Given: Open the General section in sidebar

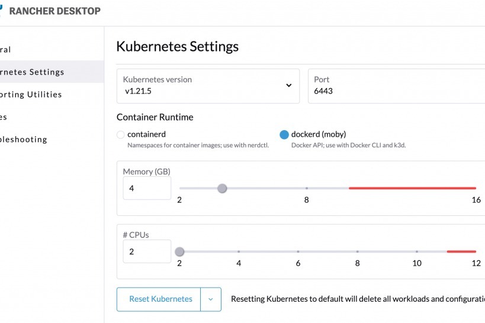Looking at the screenshot, I should 6,50.
